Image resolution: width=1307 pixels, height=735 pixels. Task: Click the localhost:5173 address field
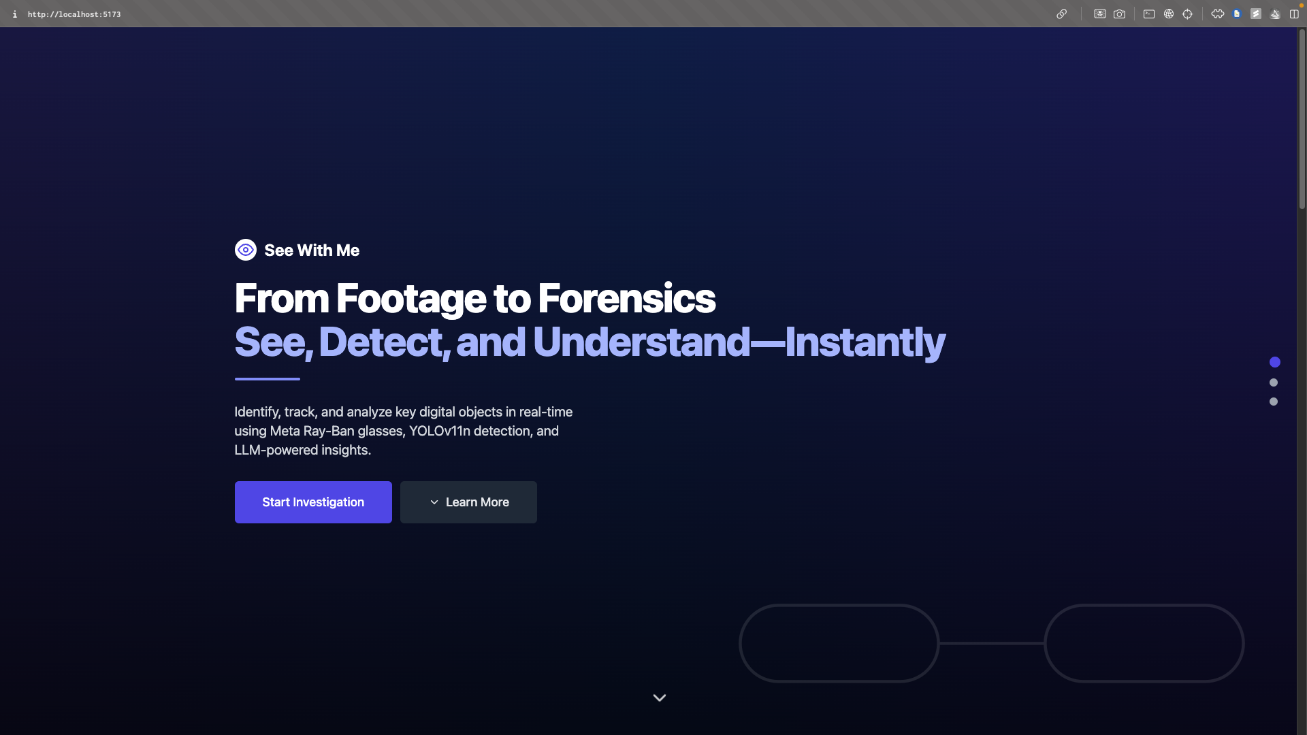[74, 14]
